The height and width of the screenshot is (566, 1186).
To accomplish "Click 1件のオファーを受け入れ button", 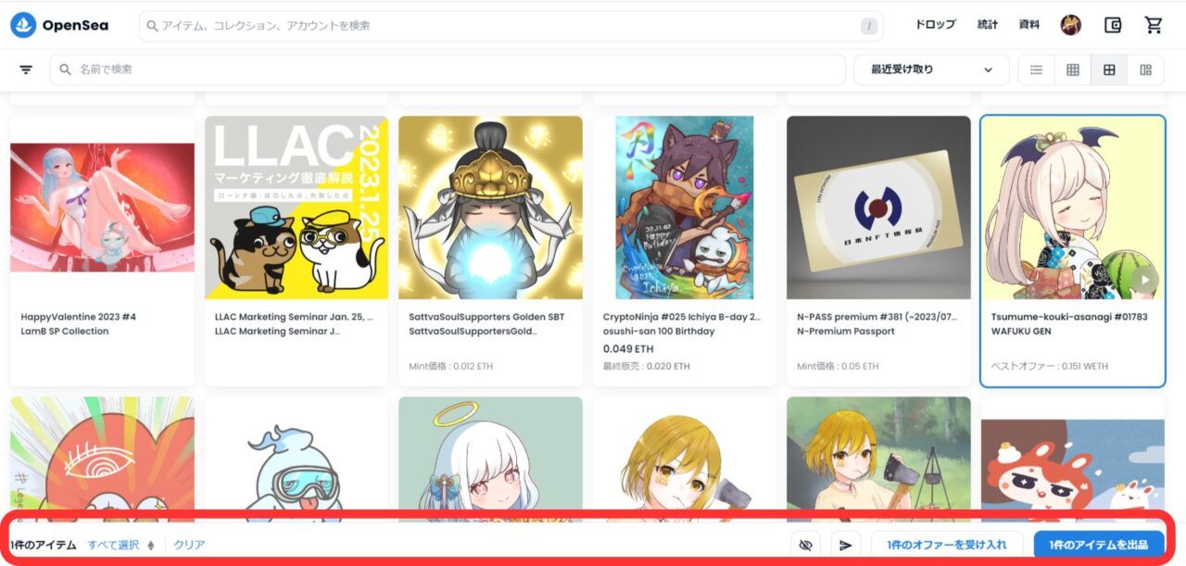I will point(946,545).
